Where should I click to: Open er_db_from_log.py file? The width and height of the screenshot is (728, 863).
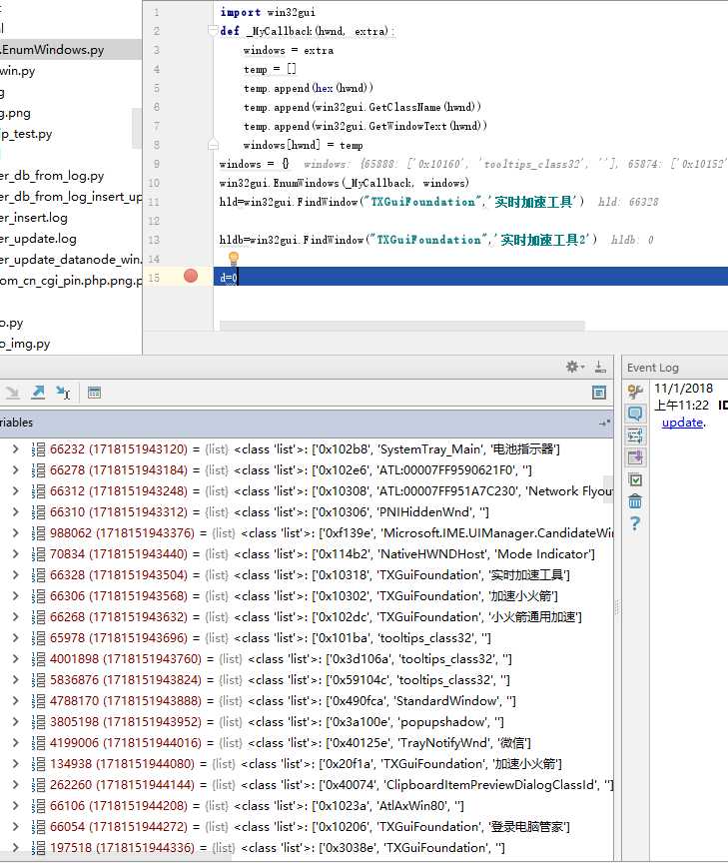[52, 176]
